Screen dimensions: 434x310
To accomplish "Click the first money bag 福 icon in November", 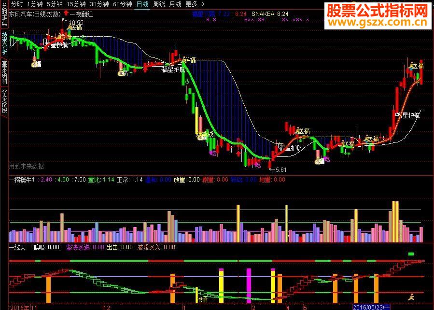I will coord(35,64).
